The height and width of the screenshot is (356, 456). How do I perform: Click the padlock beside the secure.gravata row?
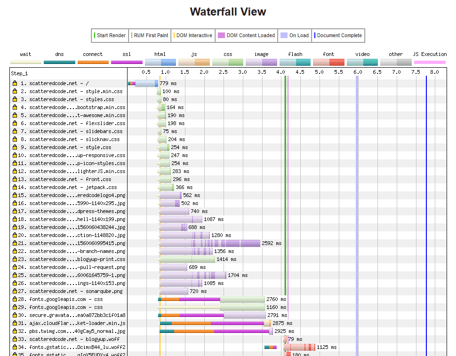click(x=14, y=315)
